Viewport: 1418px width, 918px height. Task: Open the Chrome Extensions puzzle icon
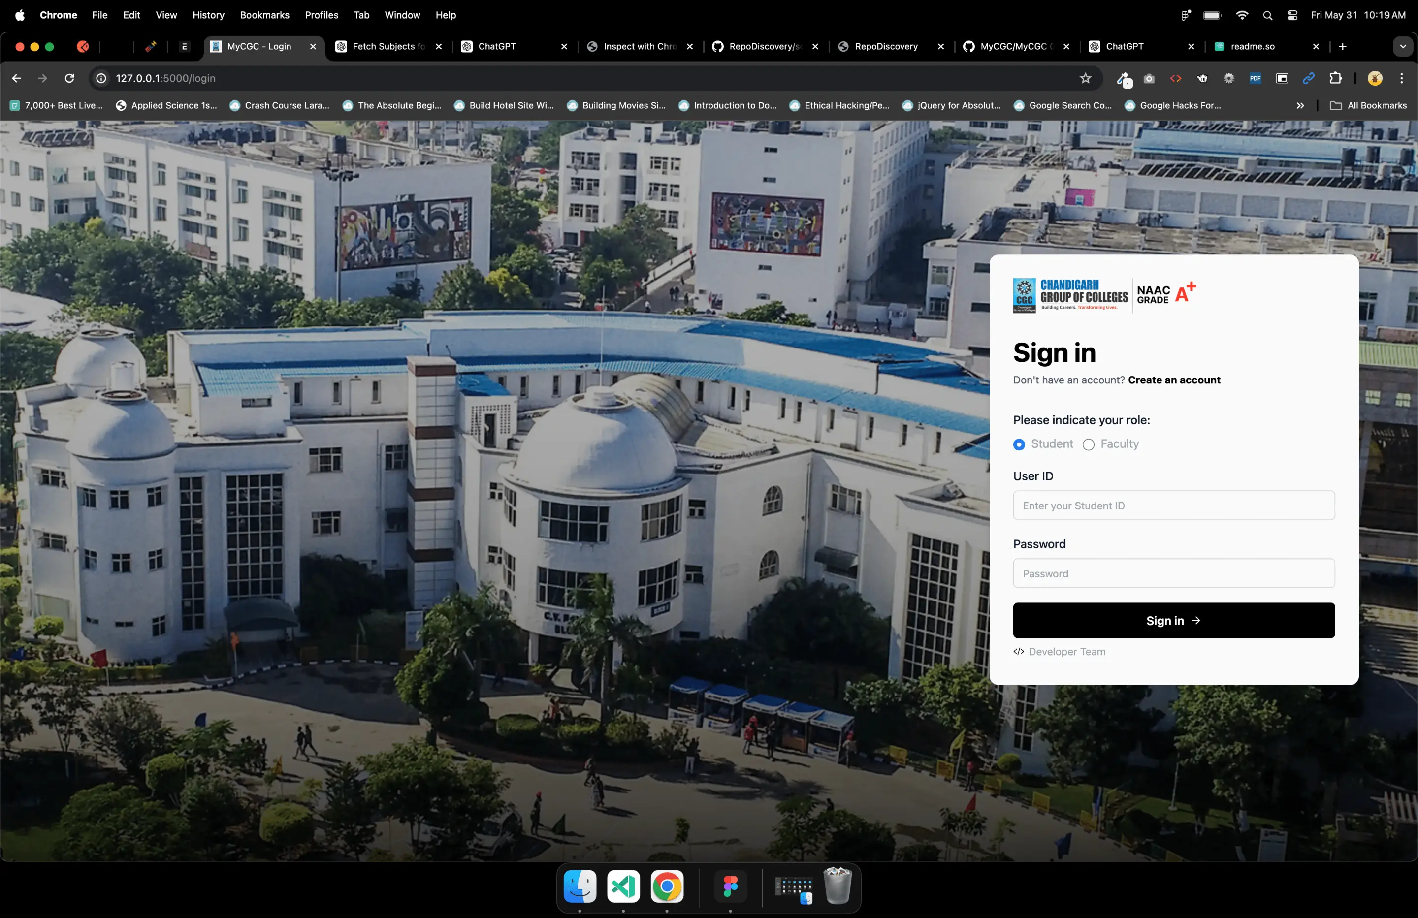[x=1336, y=78]
